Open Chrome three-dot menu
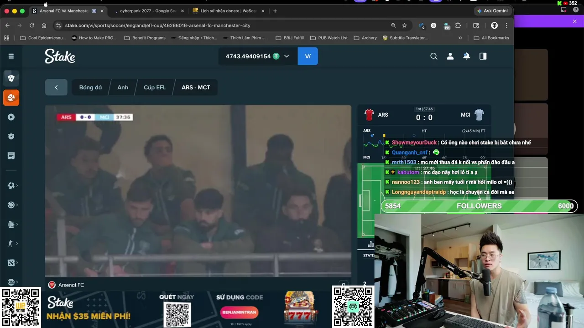 506,26
